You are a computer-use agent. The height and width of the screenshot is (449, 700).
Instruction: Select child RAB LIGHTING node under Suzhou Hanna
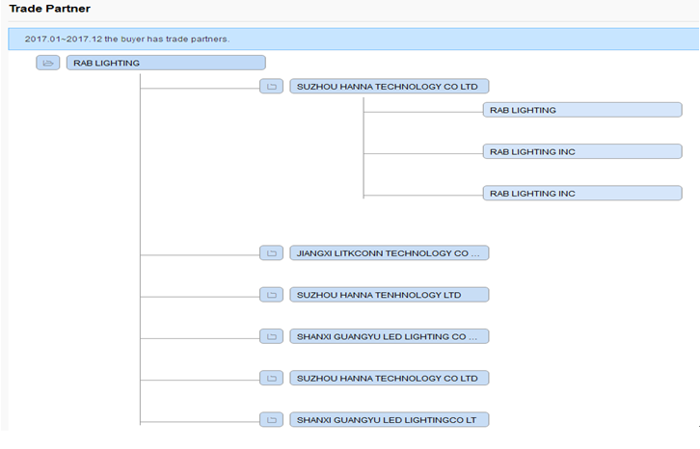coord(582,110)
